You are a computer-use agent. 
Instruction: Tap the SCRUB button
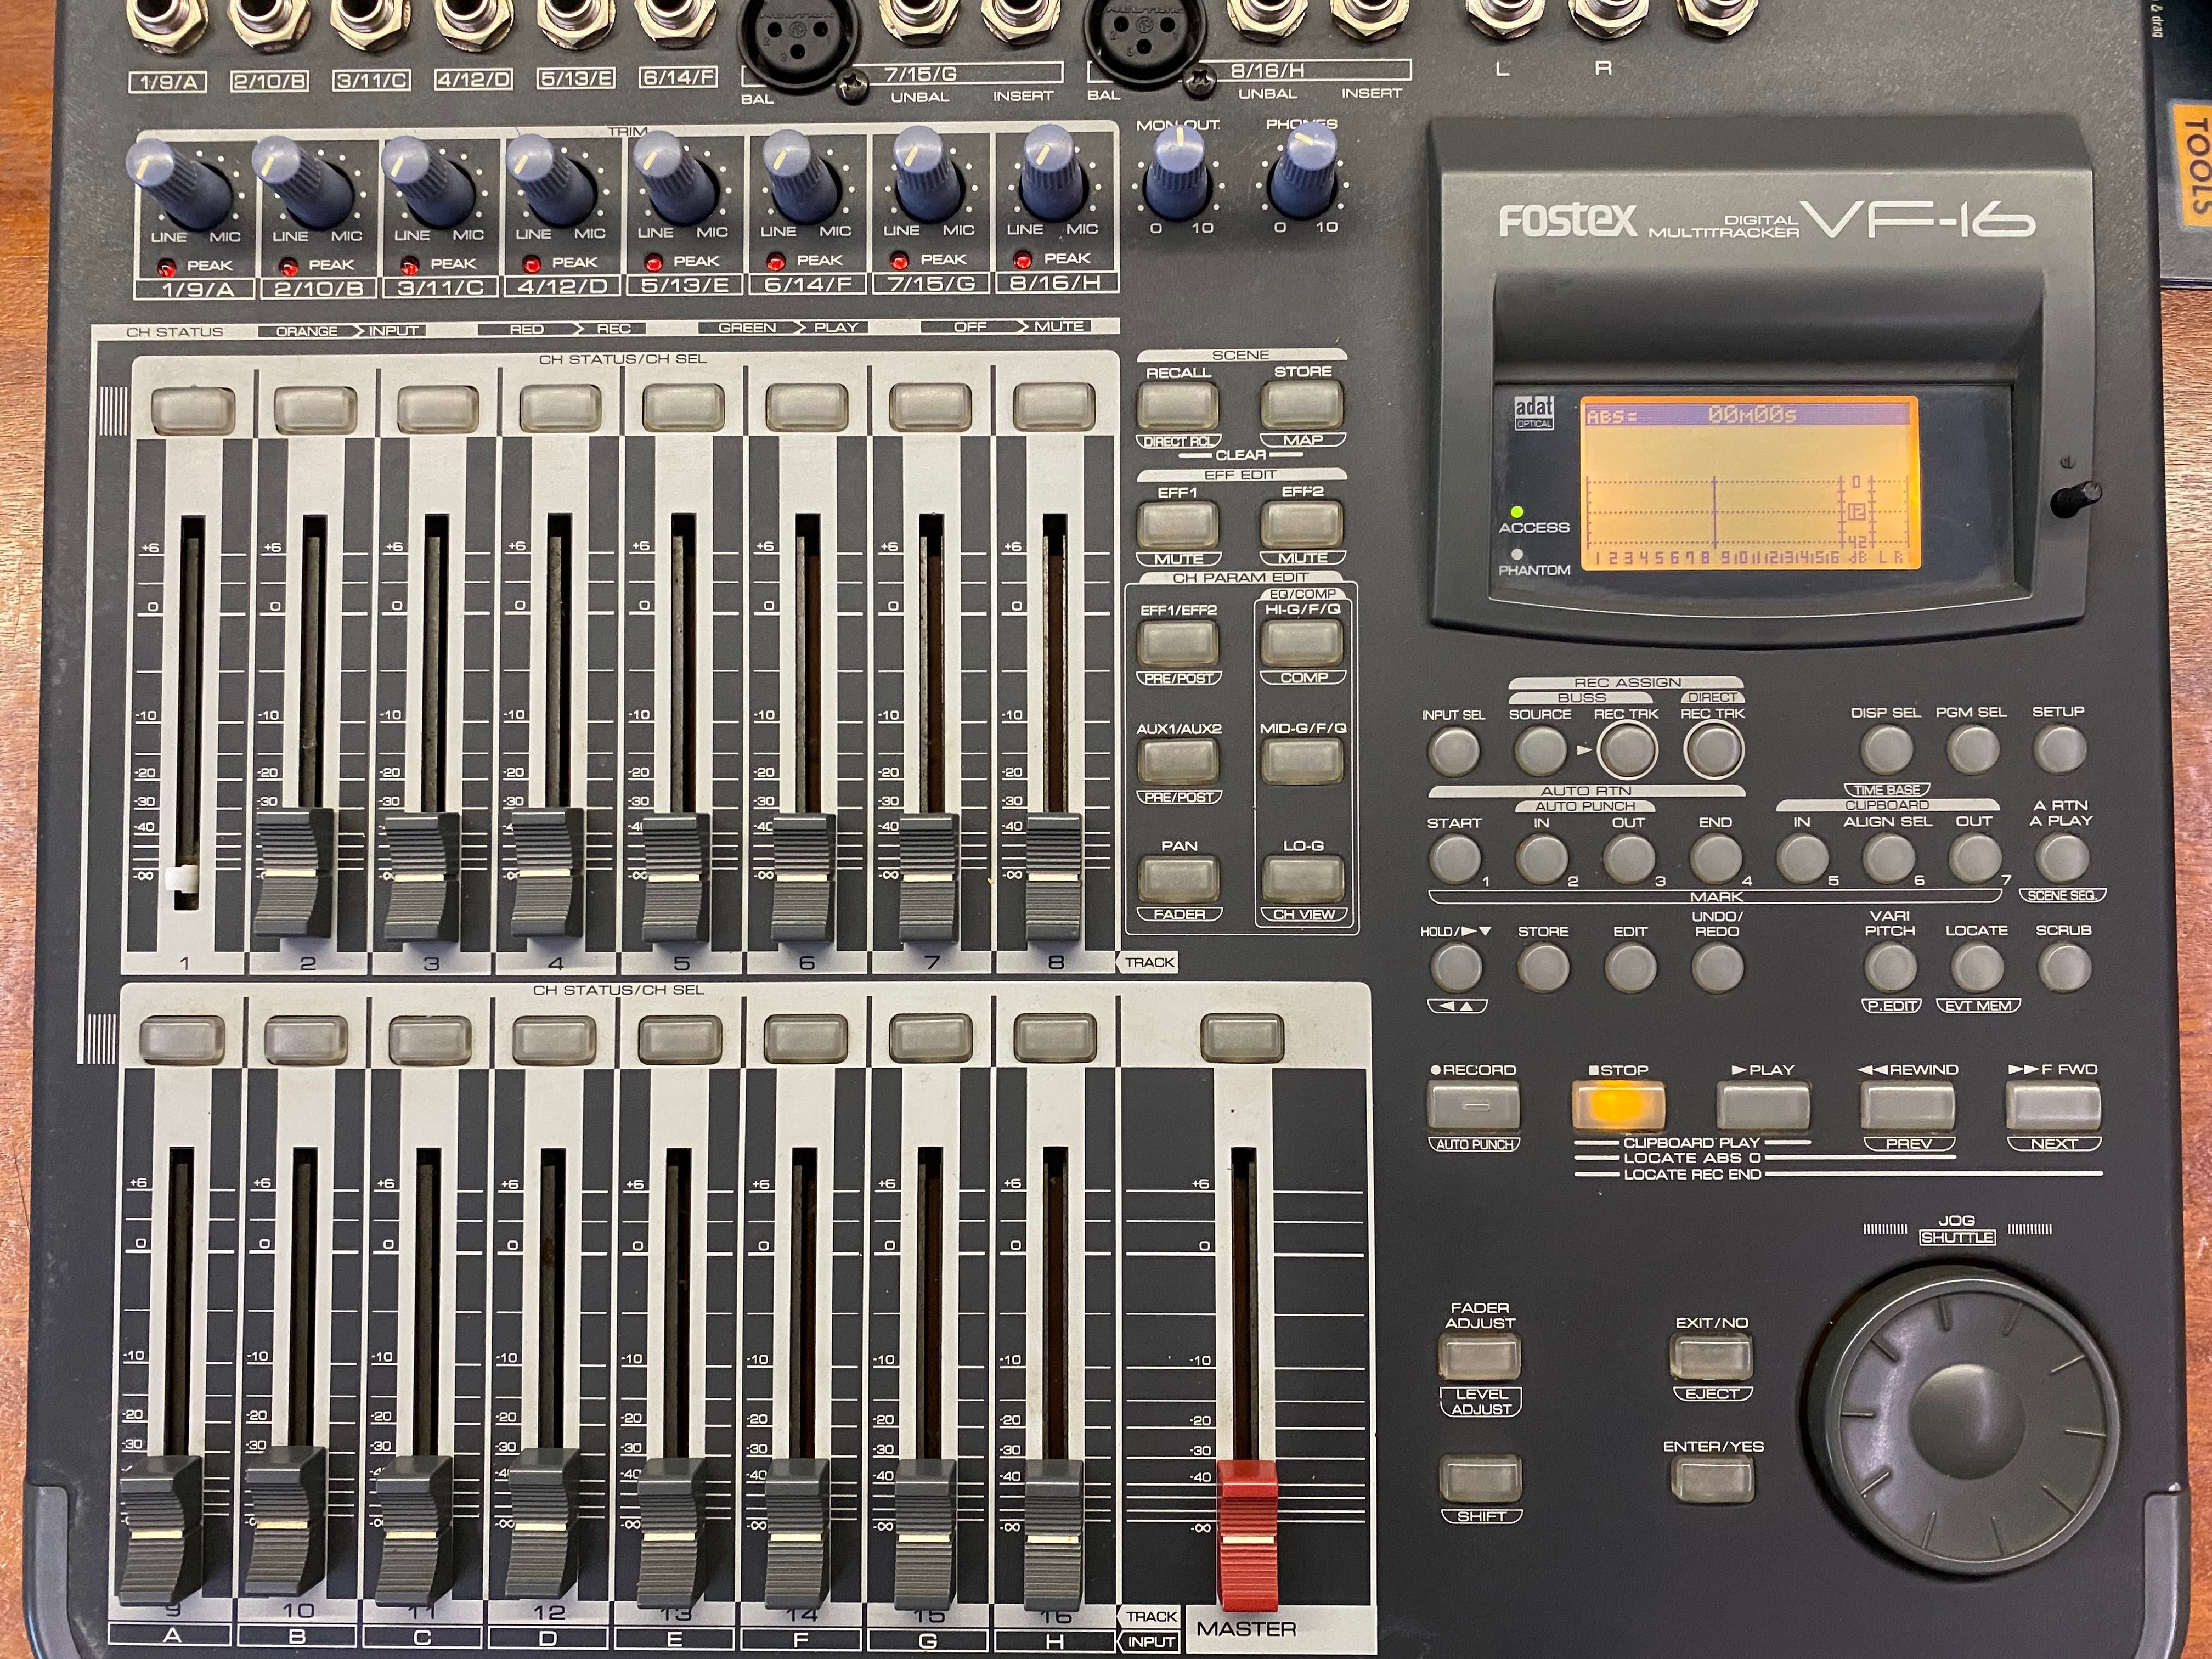2064,966
